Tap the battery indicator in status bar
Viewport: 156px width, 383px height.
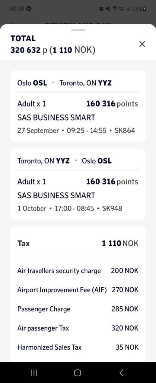pos(139,9)
